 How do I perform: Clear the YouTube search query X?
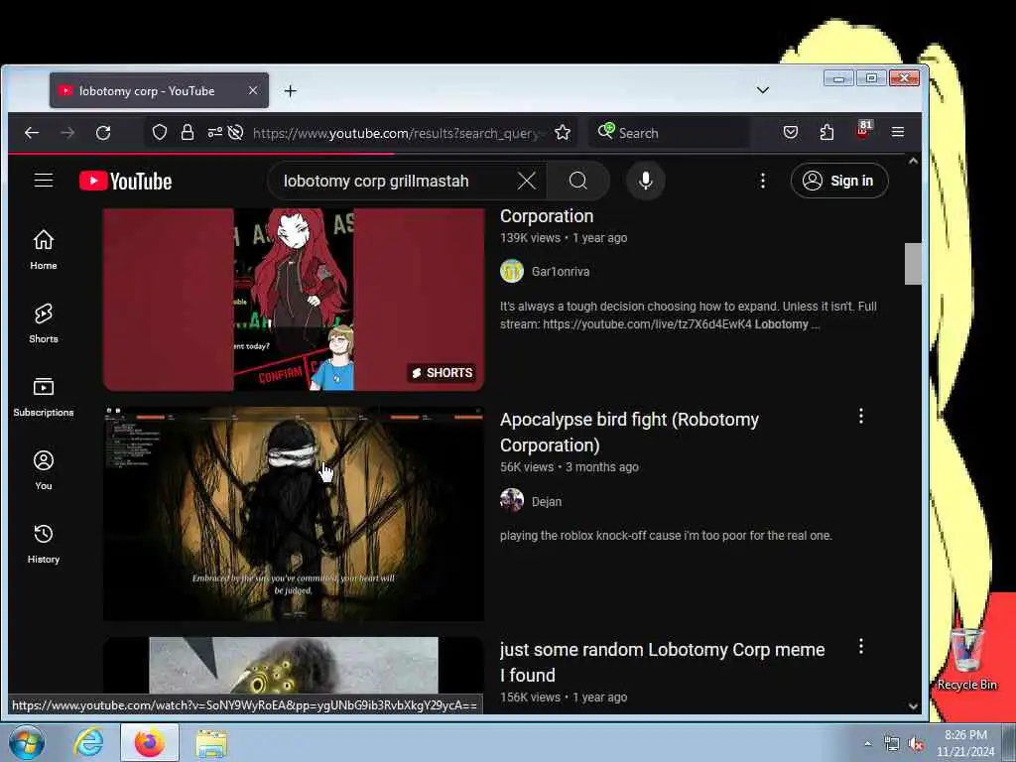pyautogui.click(x=526, y=181)
